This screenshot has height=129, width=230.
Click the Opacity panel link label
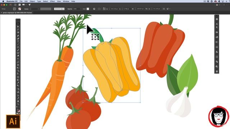coord(70,9)
